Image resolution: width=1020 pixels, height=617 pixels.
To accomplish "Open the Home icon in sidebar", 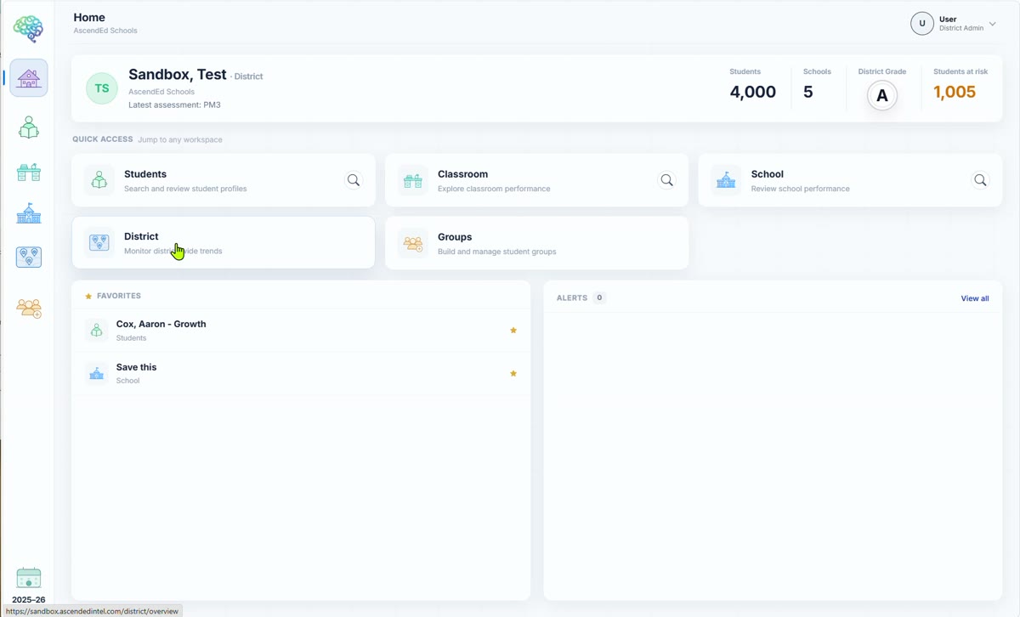I will point(29,78).
